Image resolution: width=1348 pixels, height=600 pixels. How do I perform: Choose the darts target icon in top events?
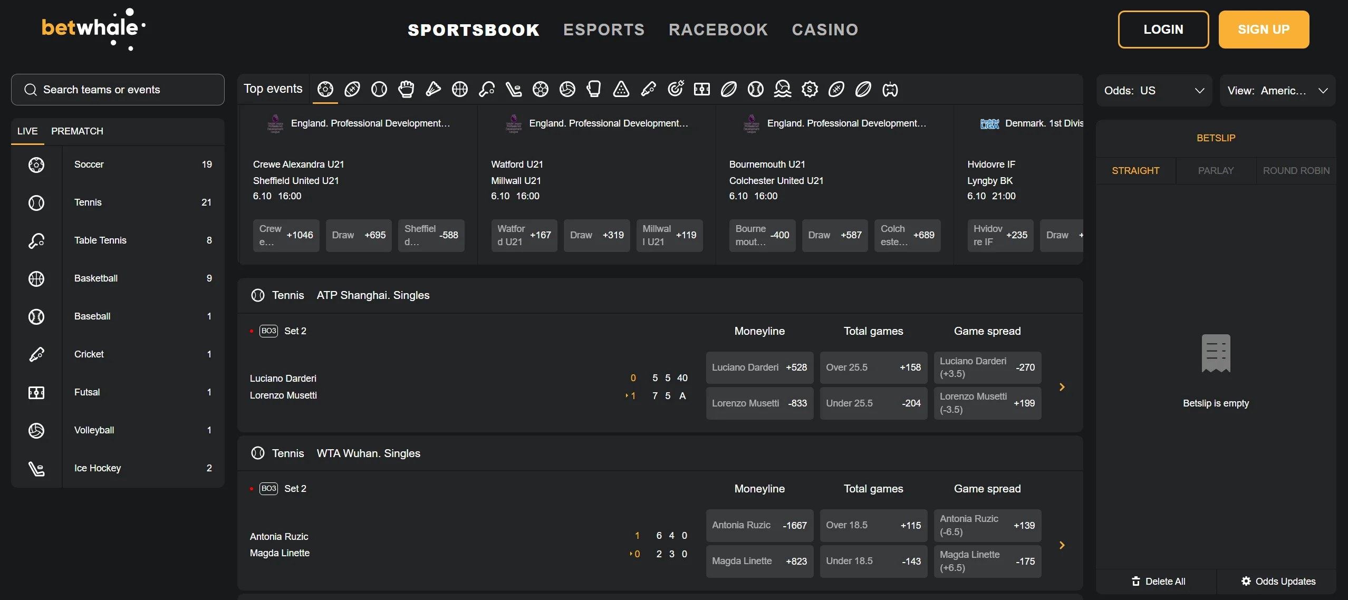tap(676, 89)
